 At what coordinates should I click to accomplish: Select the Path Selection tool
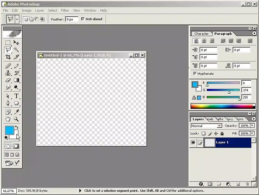[8, 96]
